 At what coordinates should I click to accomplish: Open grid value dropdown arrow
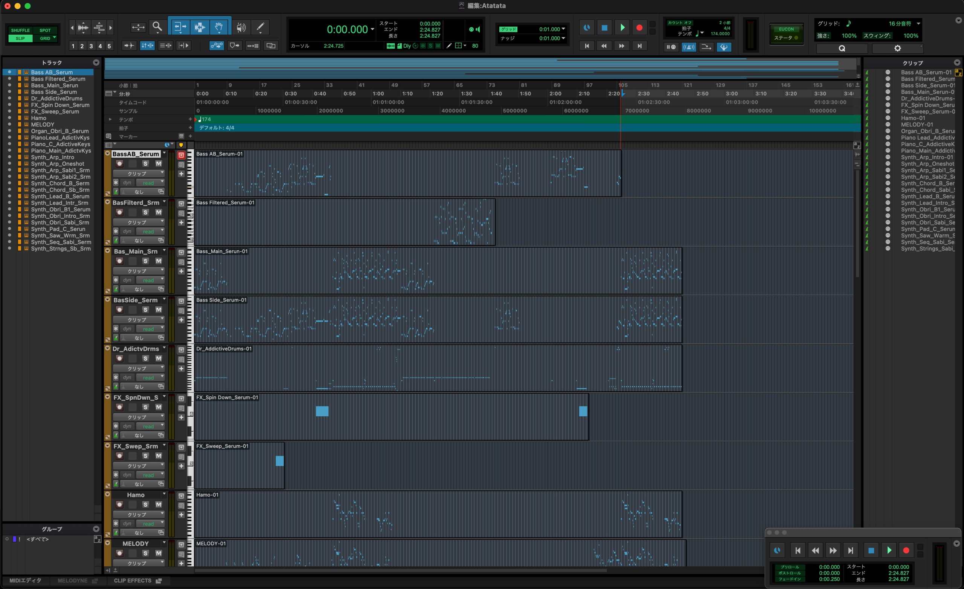pos(563,29)
